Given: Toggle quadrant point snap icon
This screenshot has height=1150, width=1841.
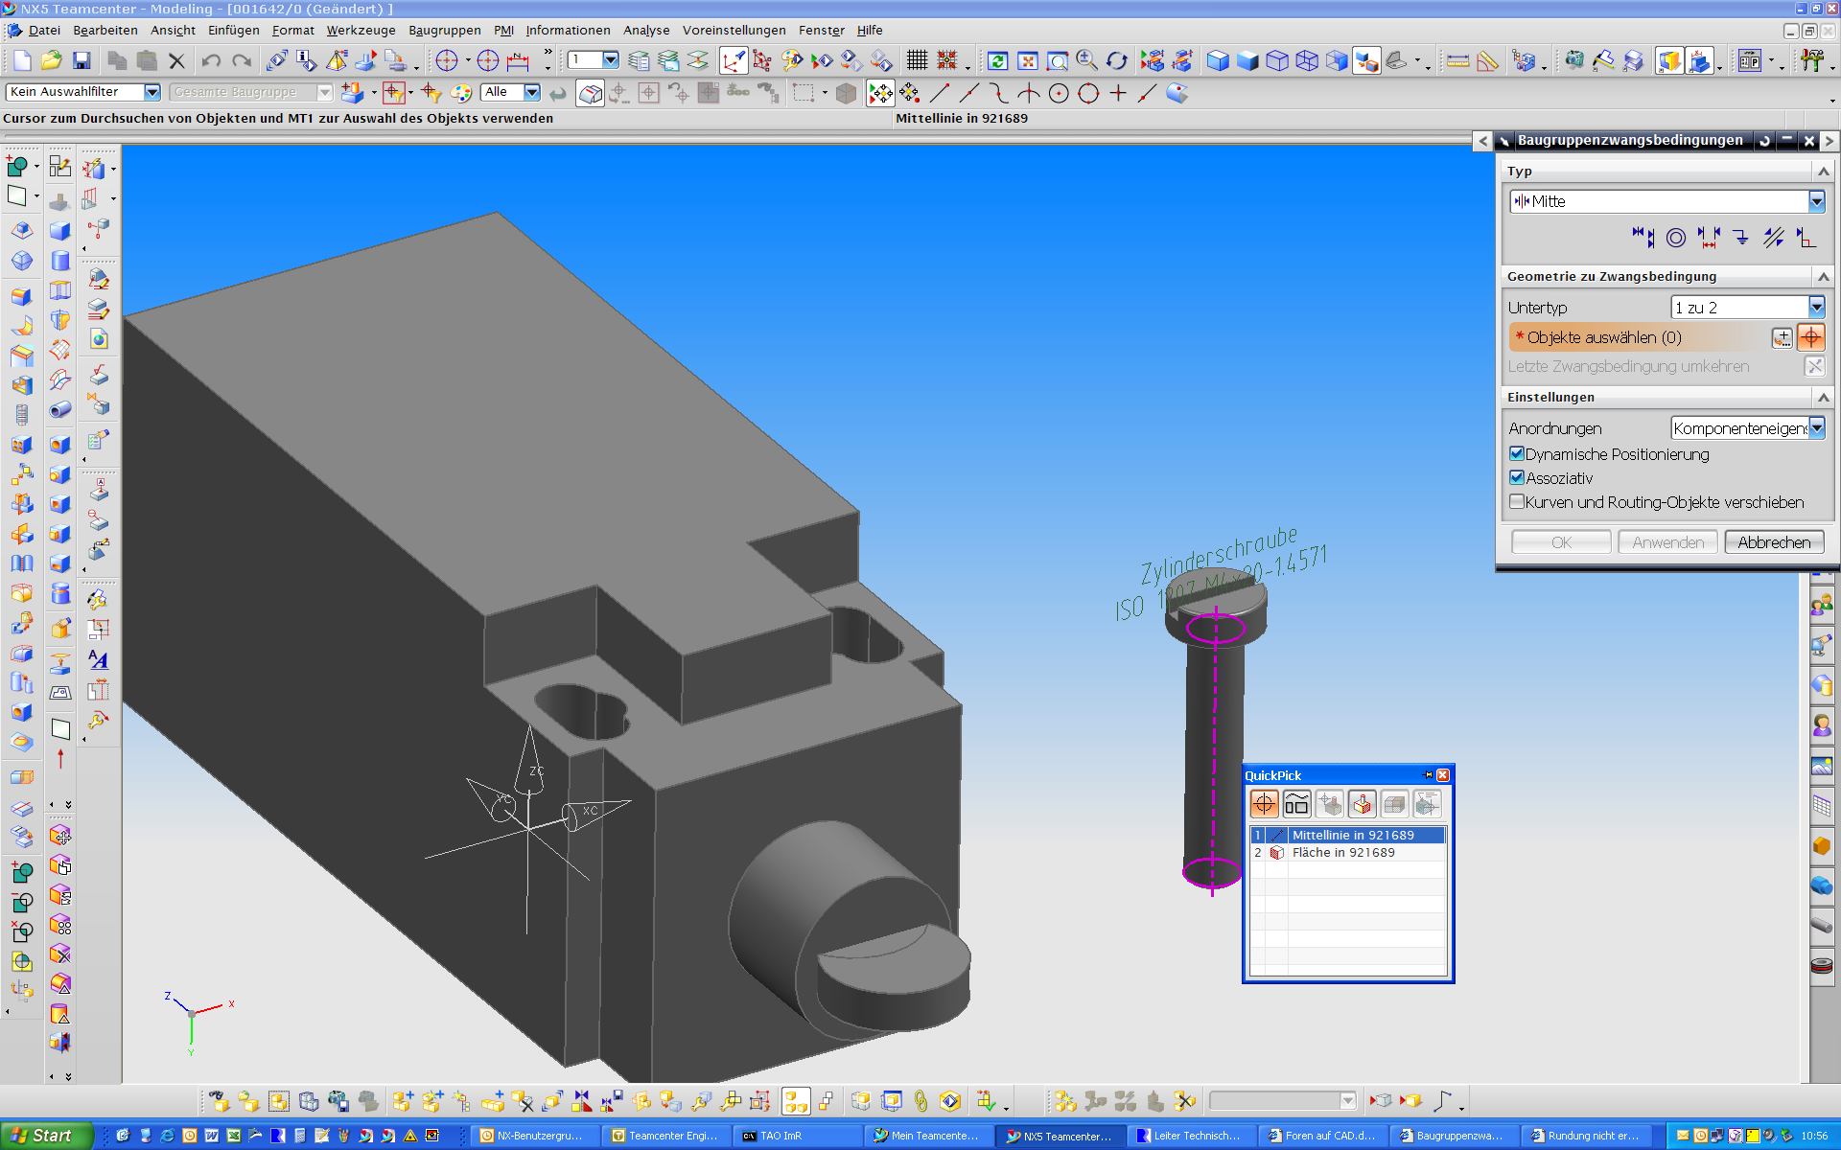Looking at the screenshot, I should coord(1088,93).
